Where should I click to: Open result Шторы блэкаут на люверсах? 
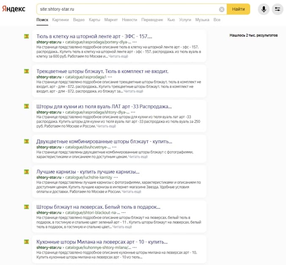98,207
